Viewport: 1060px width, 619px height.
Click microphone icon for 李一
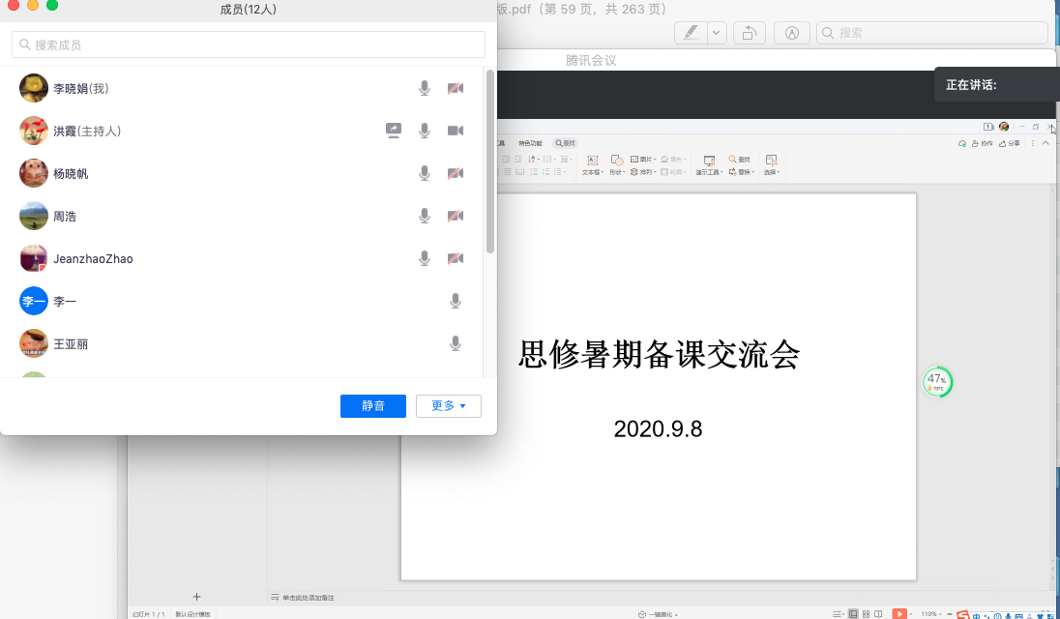[456, 301]
